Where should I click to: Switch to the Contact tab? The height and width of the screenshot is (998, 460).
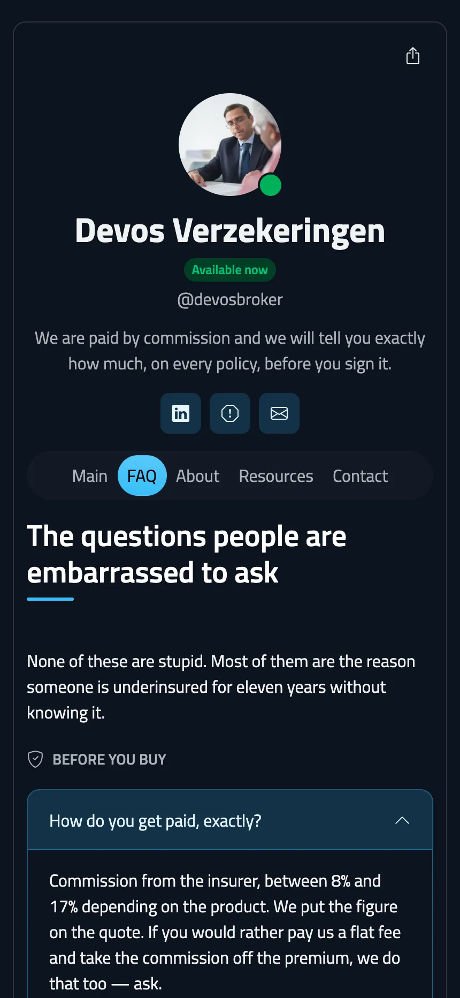361,476
